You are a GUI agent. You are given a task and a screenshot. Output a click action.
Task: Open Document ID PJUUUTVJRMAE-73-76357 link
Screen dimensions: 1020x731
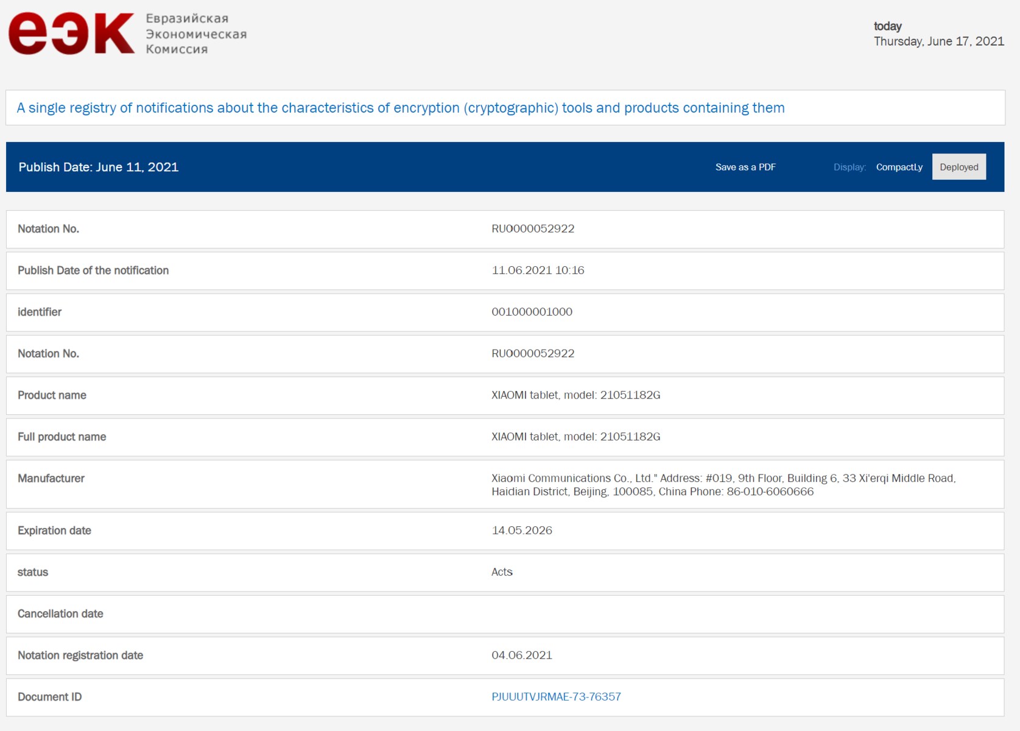(556, 696)
